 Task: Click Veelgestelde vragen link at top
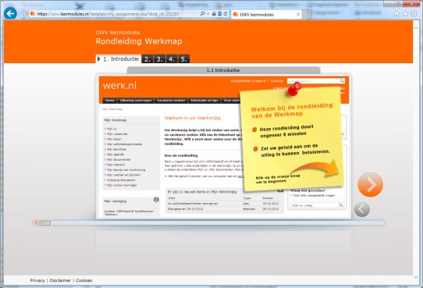pyautogui.click(x=248, y=81)
